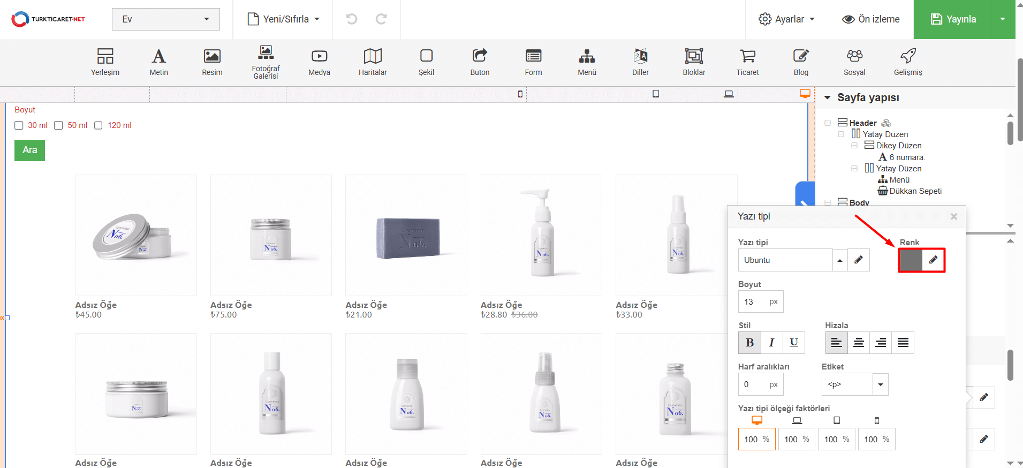Image resolution: width=1023 pixels, height=468 pixels.
Task: Check the 30 ml size checkbox
Action: click(x=19, y=125)
